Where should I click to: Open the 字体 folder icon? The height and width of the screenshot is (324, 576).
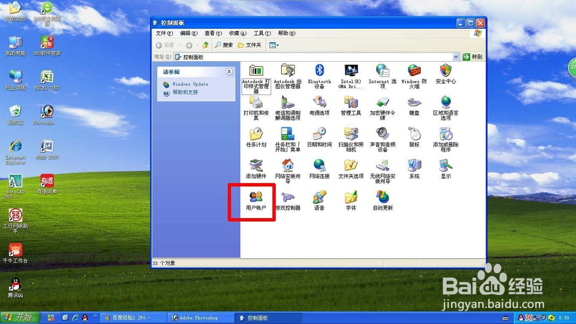351,201
